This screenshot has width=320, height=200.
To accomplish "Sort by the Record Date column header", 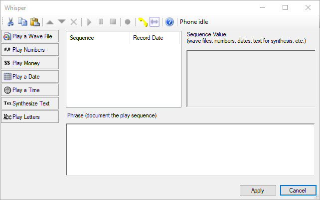I will click(x=155, y=38).
